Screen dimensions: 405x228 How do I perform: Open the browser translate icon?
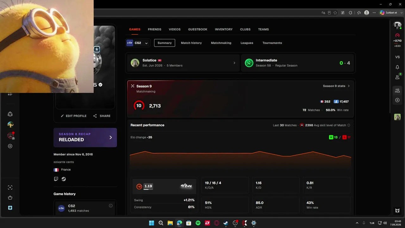(x=323, y=13)
